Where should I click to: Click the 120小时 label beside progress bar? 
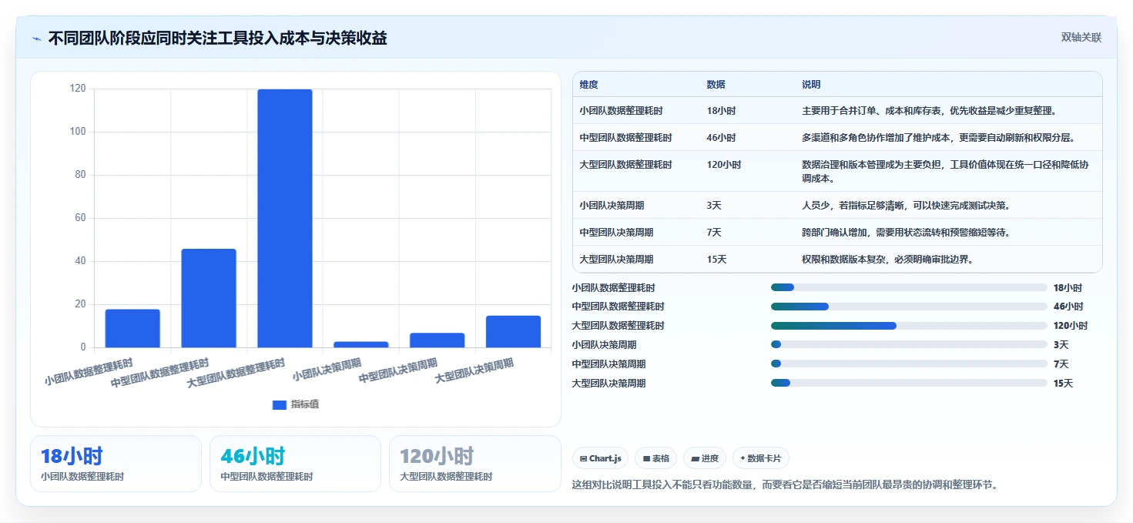1071,326
